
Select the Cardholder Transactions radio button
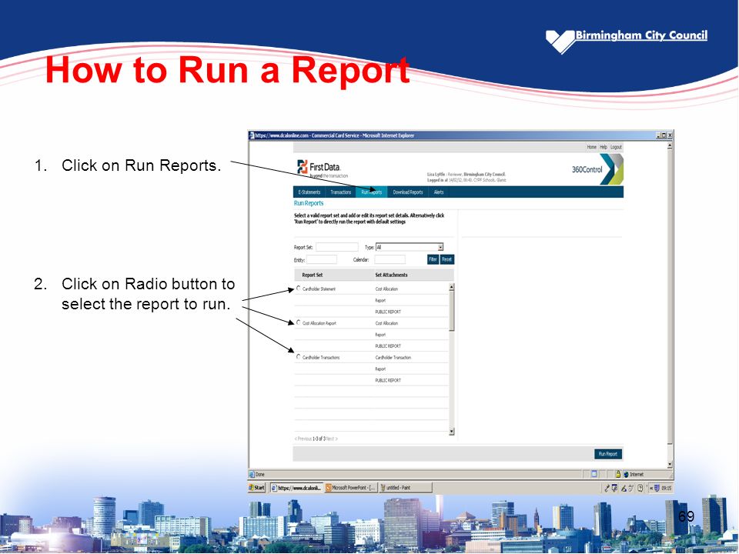point(299,357)
